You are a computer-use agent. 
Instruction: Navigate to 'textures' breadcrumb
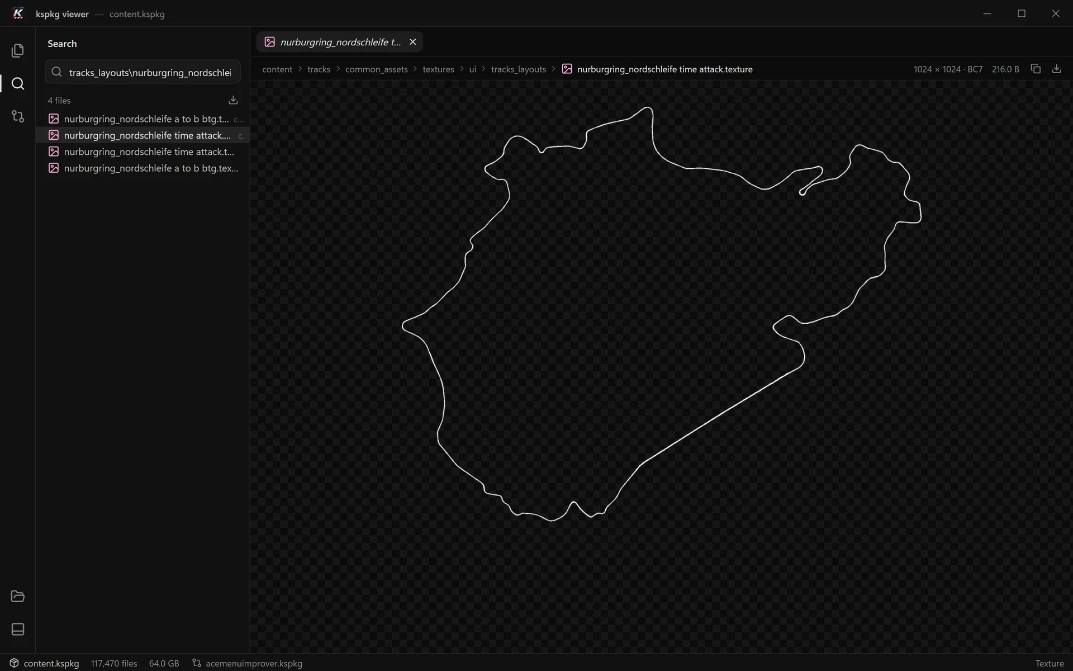click(x=438, y=69)
